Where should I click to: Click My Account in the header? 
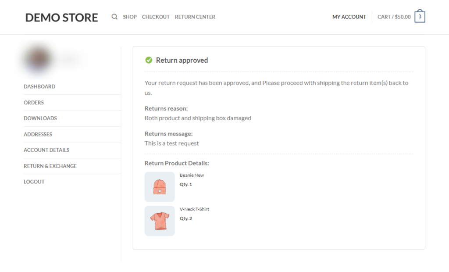[349, 17]
